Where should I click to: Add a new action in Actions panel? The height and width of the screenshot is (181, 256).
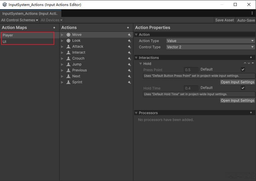(128, 28)
